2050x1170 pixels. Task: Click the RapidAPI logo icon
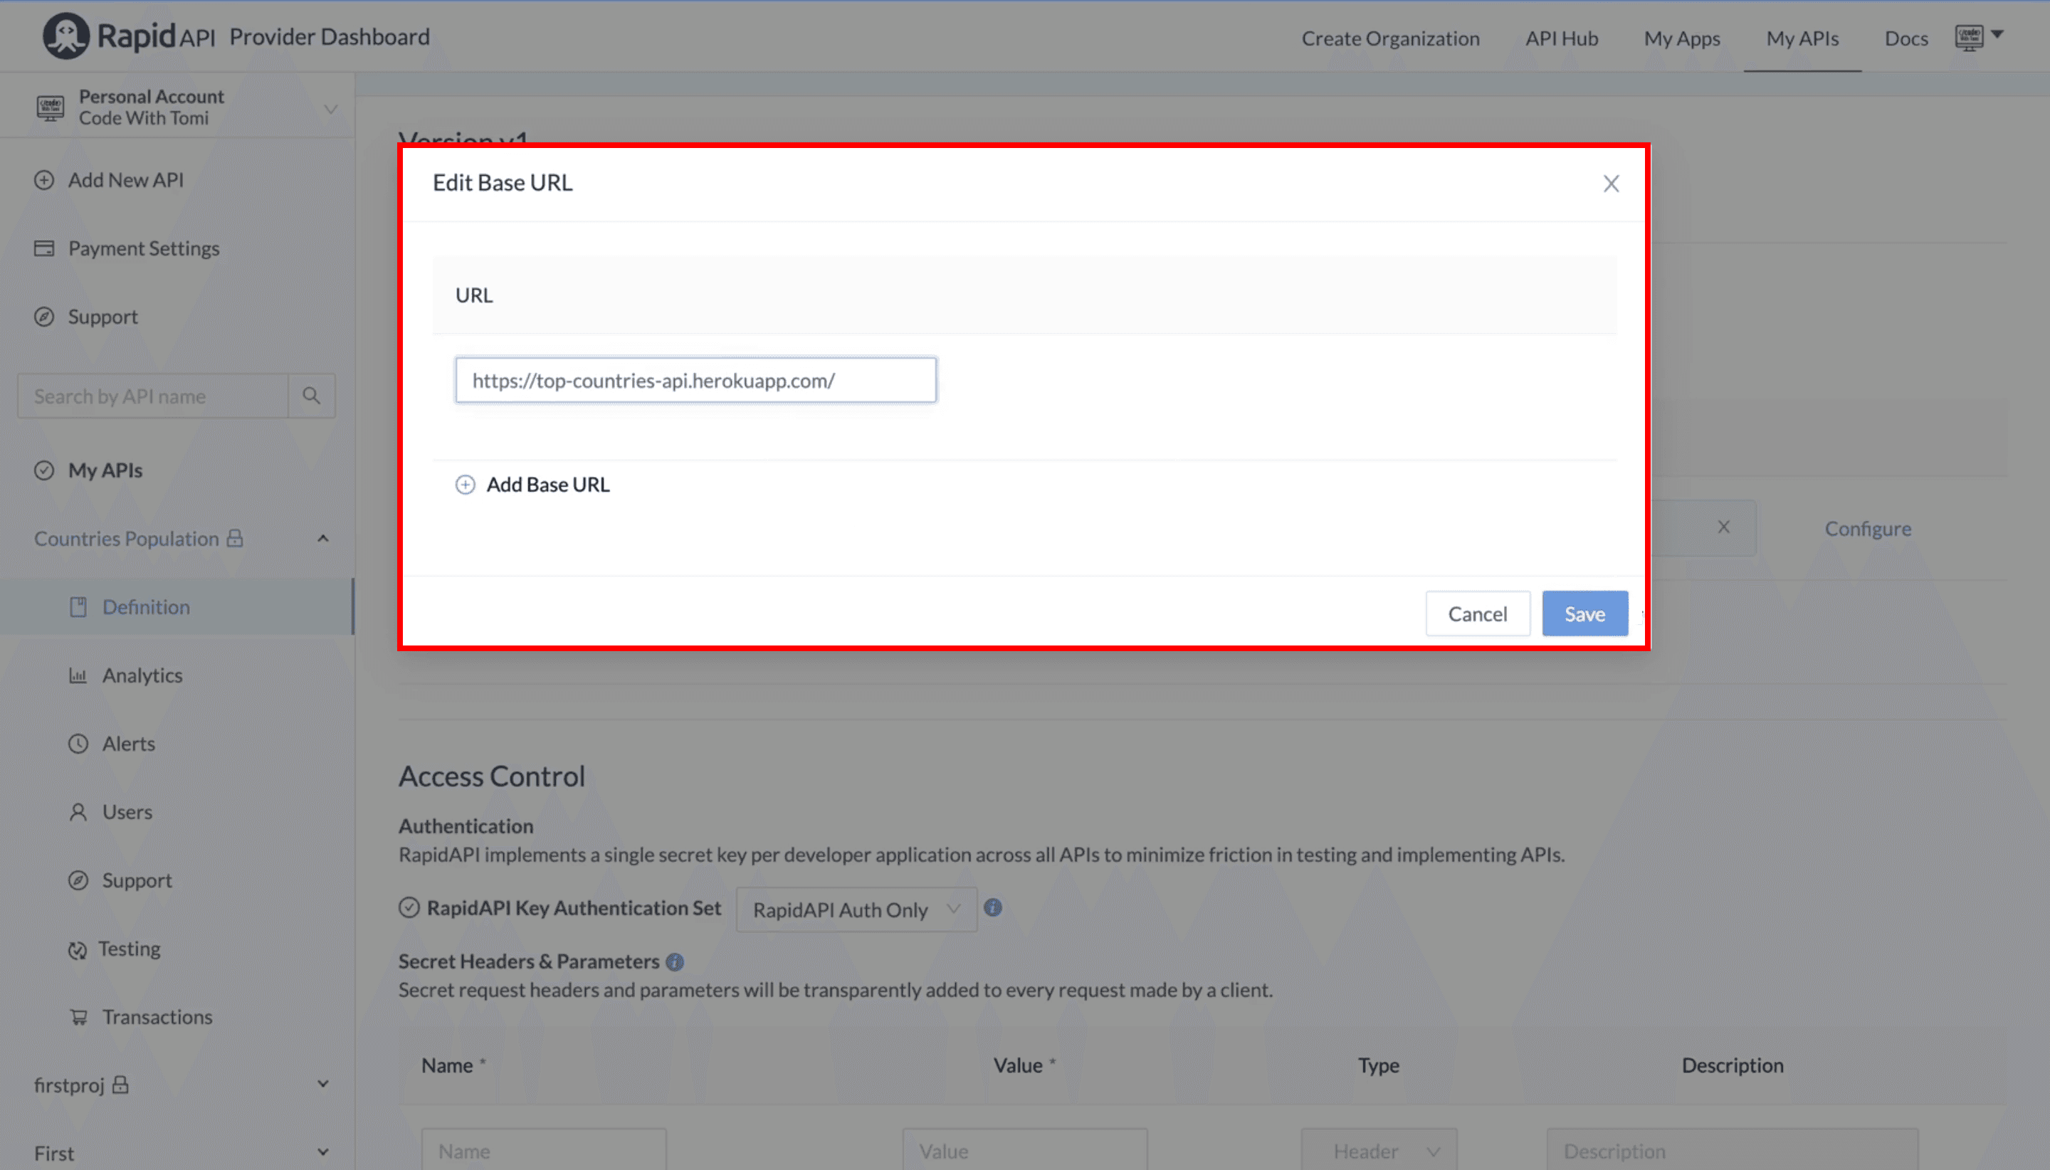pos(65,36)
